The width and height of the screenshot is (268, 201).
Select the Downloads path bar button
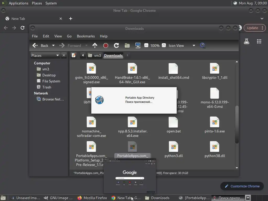tap(113, 55)
